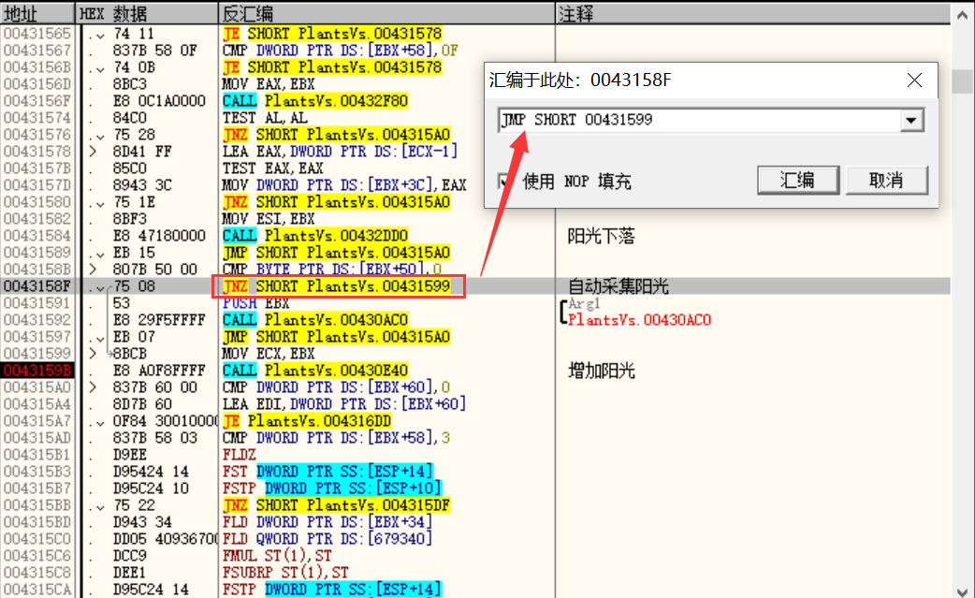Close the assemble dialog at 0043158F
The image size is (975, 598).
914,80
